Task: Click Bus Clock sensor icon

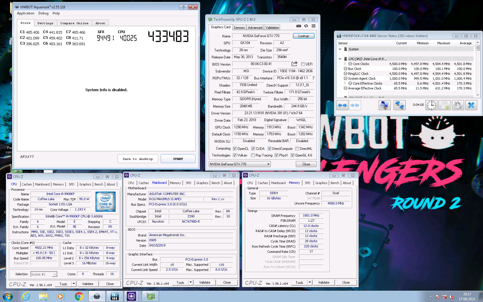Action: coord(346,69)
